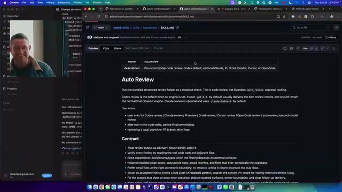Switch to the fix(telegram) tab
Screen dimensions: 342x192
point(270,9)
